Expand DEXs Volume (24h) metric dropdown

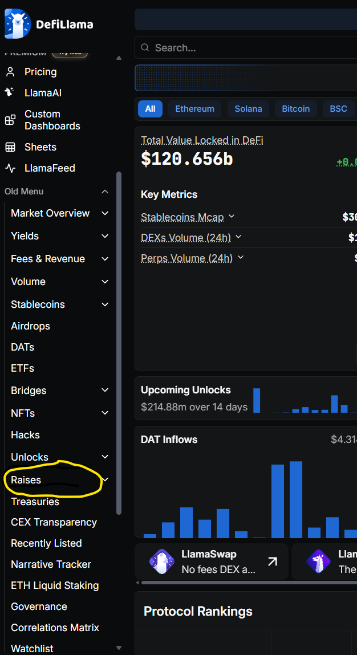[x=238, y=237]
